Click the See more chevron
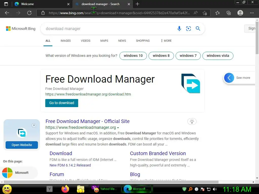Viewport: 259px width, 194px height. click(x=229, y=78)
